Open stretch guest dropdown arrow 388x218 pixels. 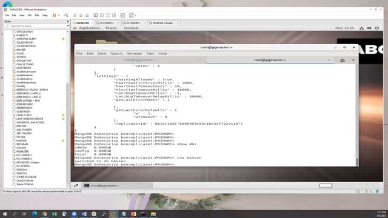[136, 15]
